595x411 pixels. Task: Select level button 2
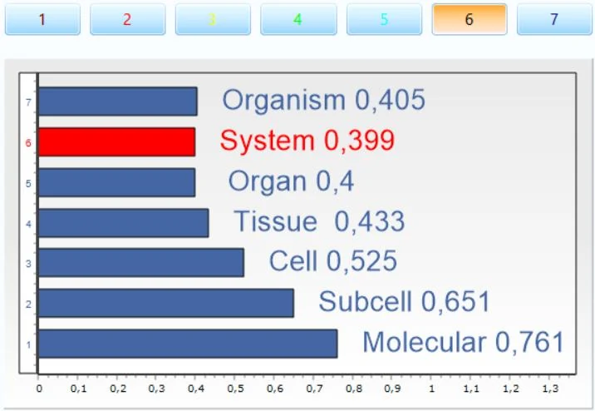pos(127,19)
